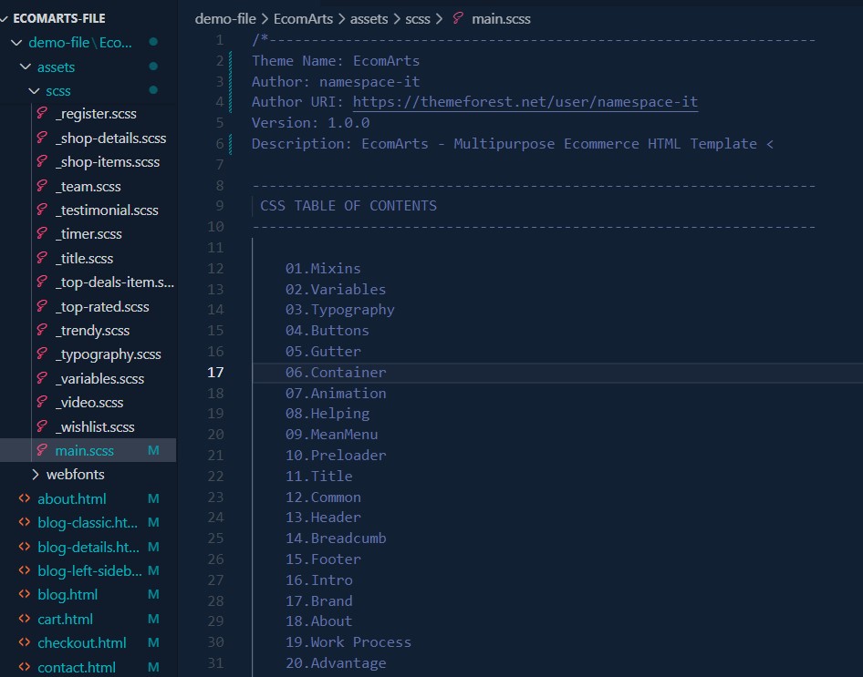Click line number 17 in the gutter

click(x=215, y=372)
